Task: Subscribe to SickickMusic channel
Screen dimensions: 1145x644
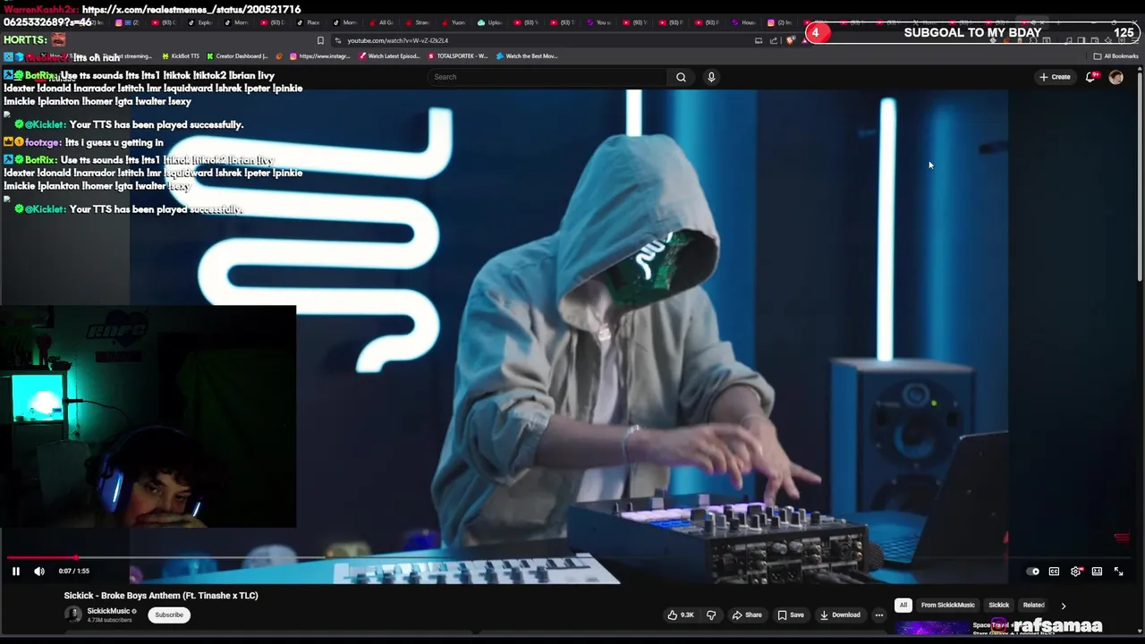Action: pos(169,615)
